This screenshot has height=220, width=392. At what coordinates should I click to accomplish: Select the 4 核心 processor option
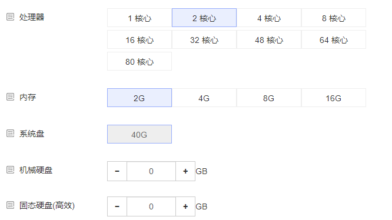(x=269, y=18)
